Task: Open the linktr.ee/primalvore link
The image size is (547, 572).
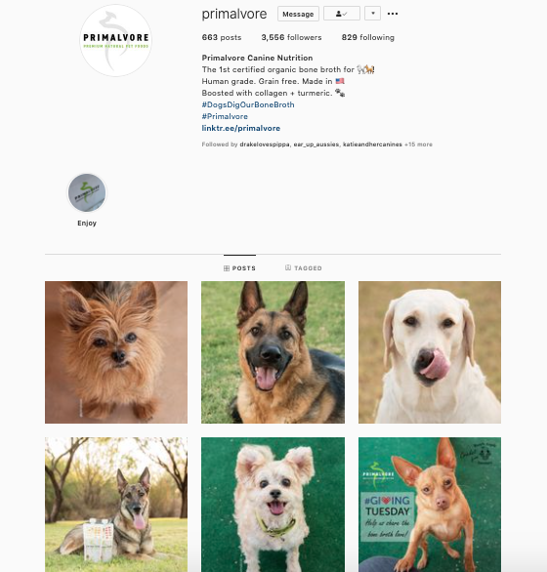Action: (241, 128)
